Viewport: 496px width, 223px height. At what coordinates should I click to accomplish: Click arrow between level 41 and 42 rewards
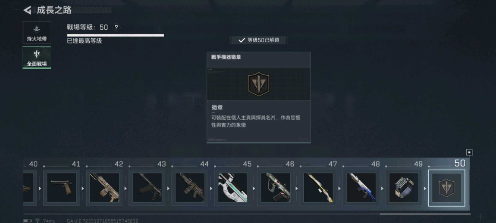coord(83,188)
